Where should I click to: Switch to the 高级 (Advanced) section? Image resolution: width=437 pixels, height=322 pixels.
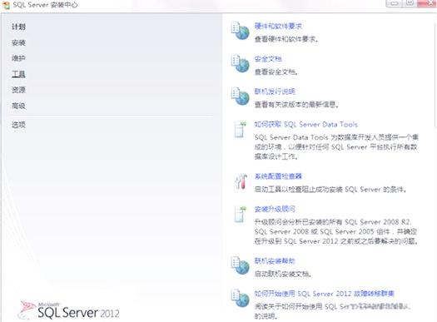(18, 106)
